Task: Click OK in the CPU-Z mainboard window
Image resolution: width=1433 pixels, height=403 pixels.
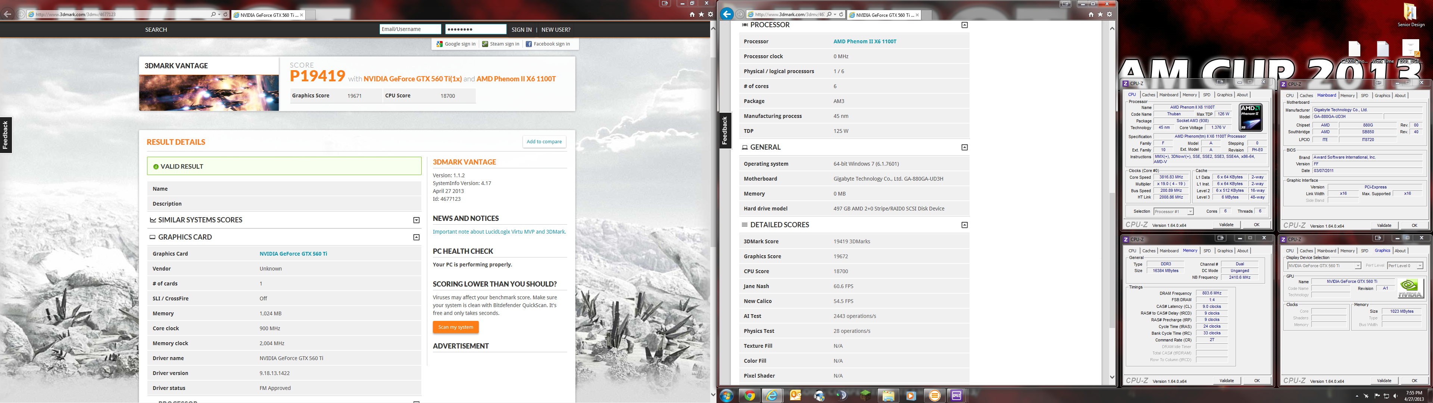Action: [x=1415, y=225]
